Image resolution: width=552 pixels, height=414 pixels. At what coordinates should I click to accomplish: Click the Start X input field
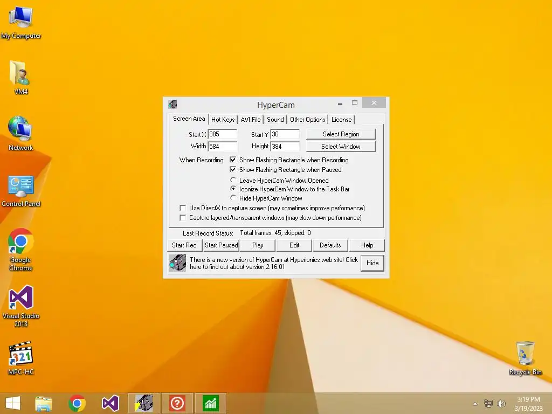(x=223, y=134)
